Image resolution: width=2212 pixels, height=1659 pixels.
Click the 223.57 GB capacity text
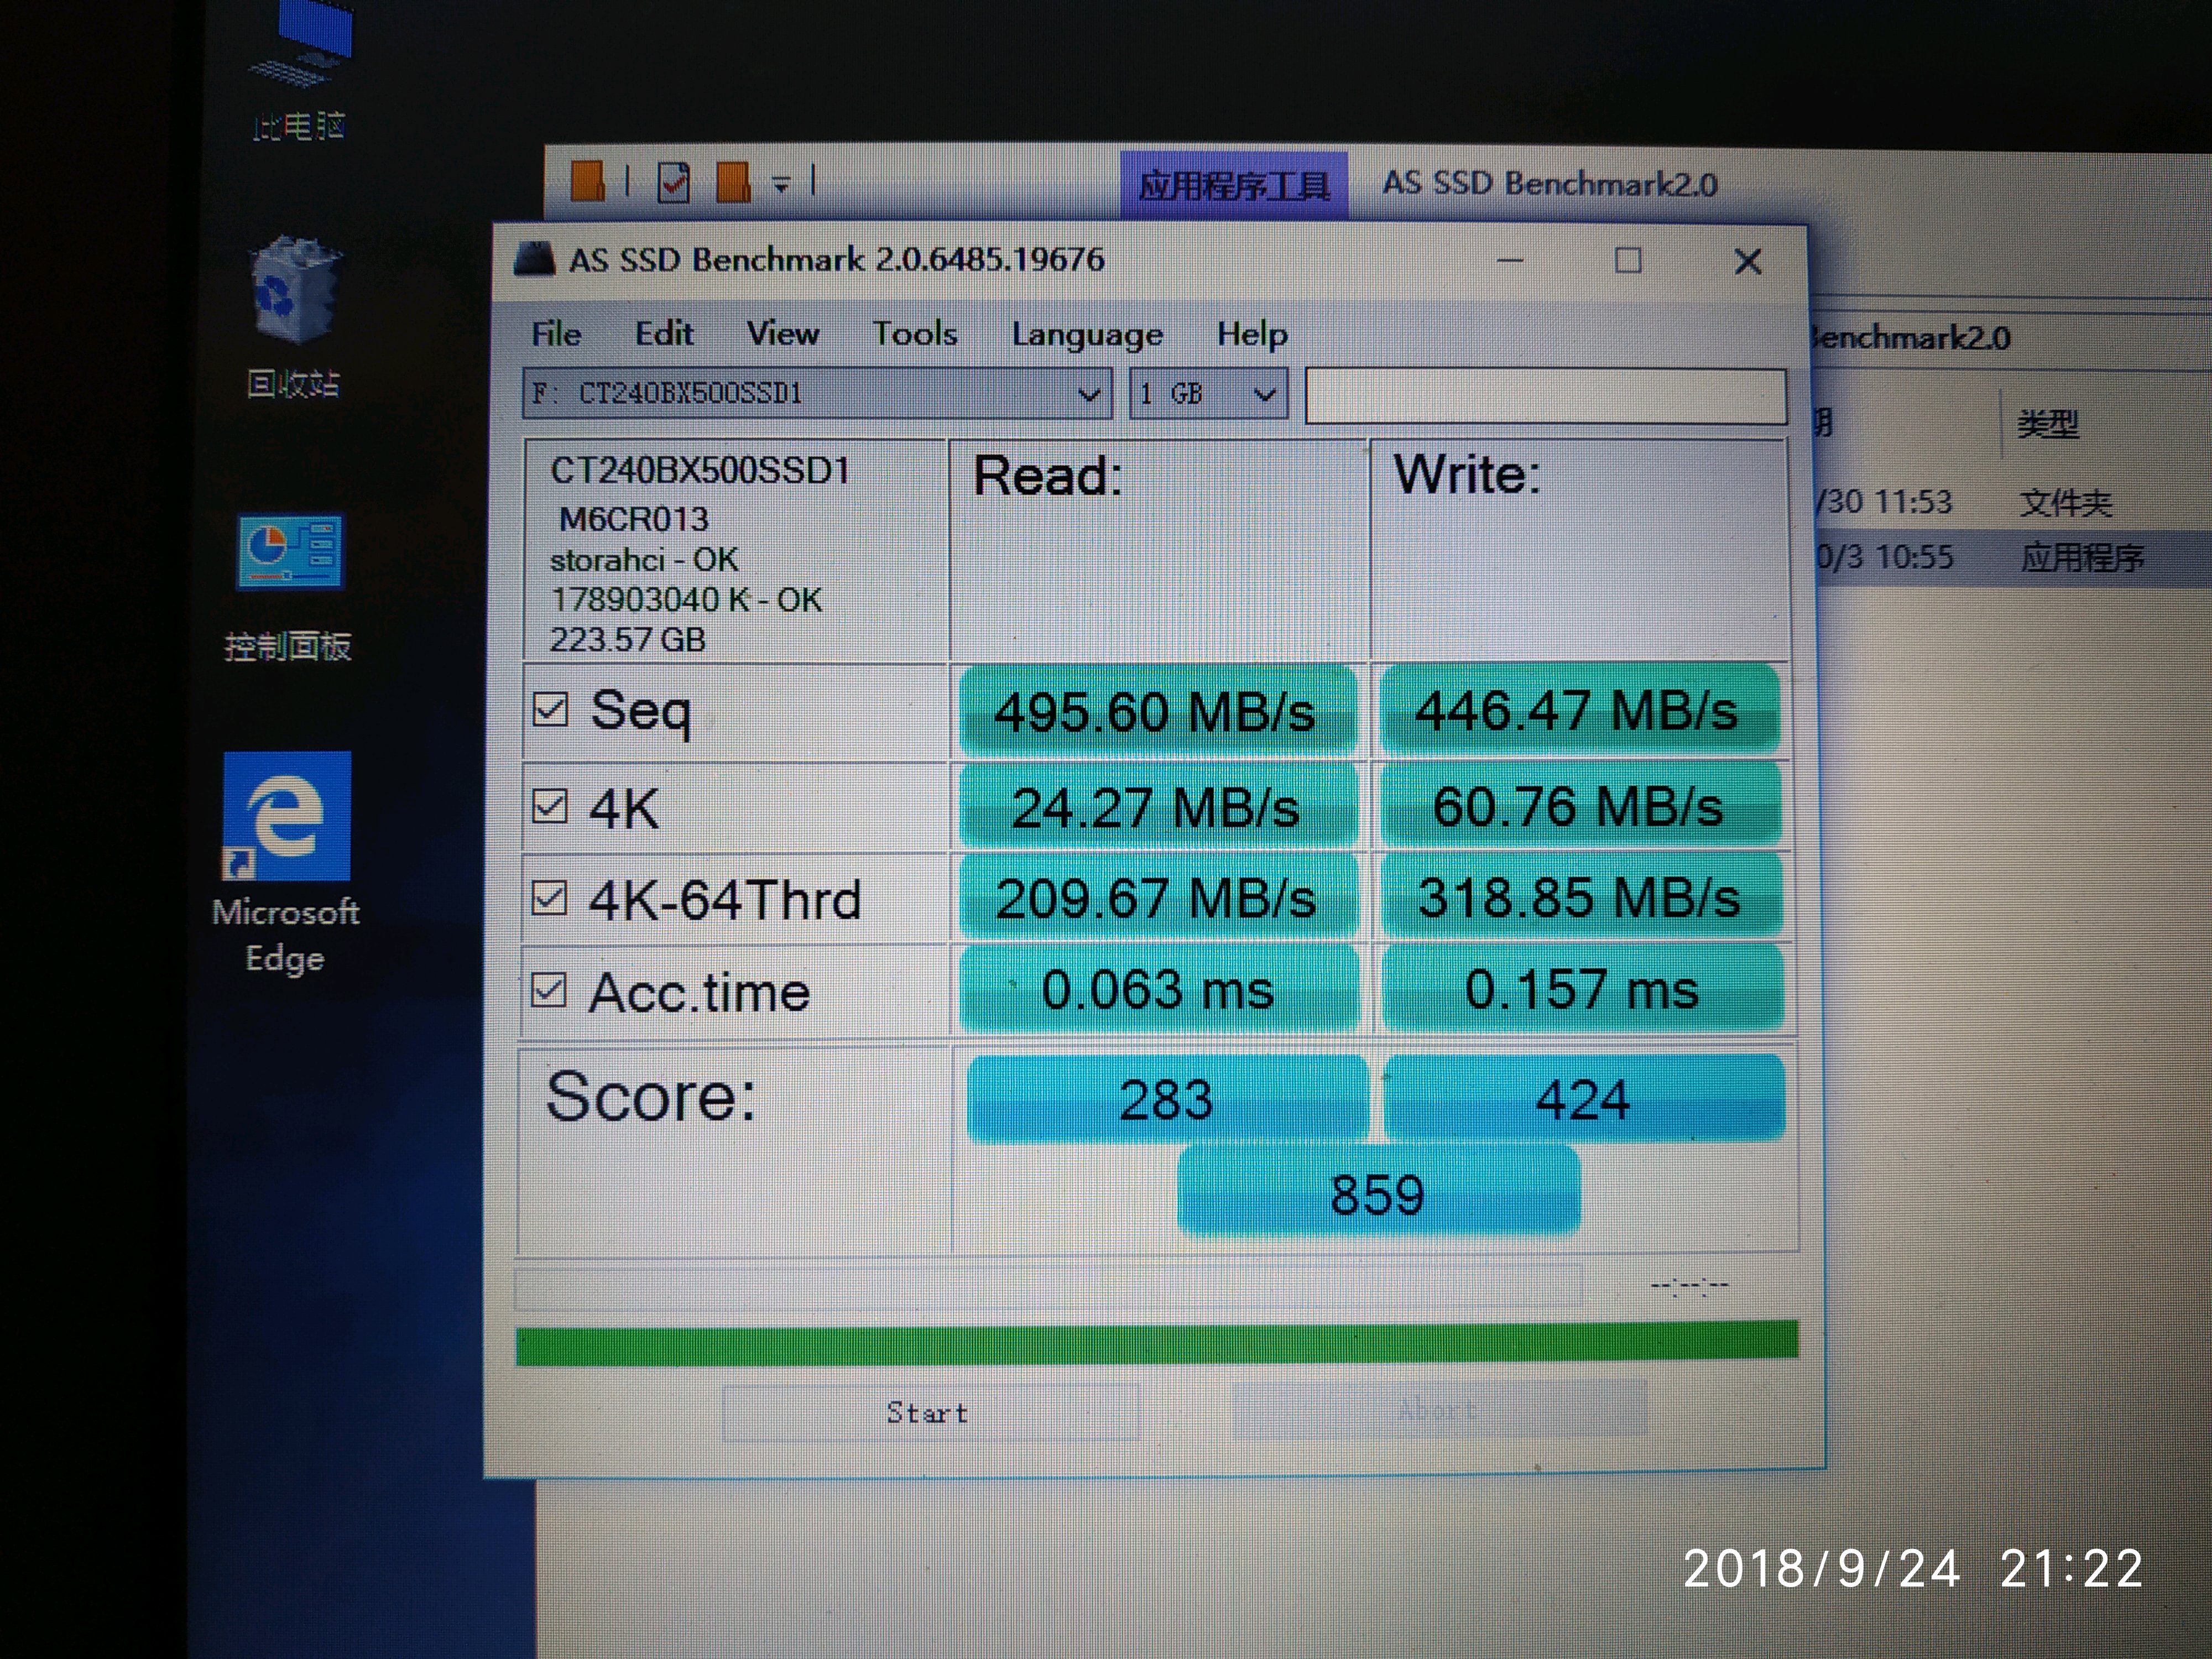tap(627, 639)
